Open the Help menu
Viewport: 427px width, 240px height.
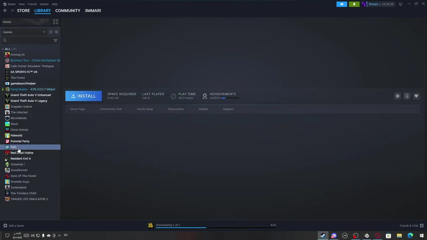pos(54,4)
